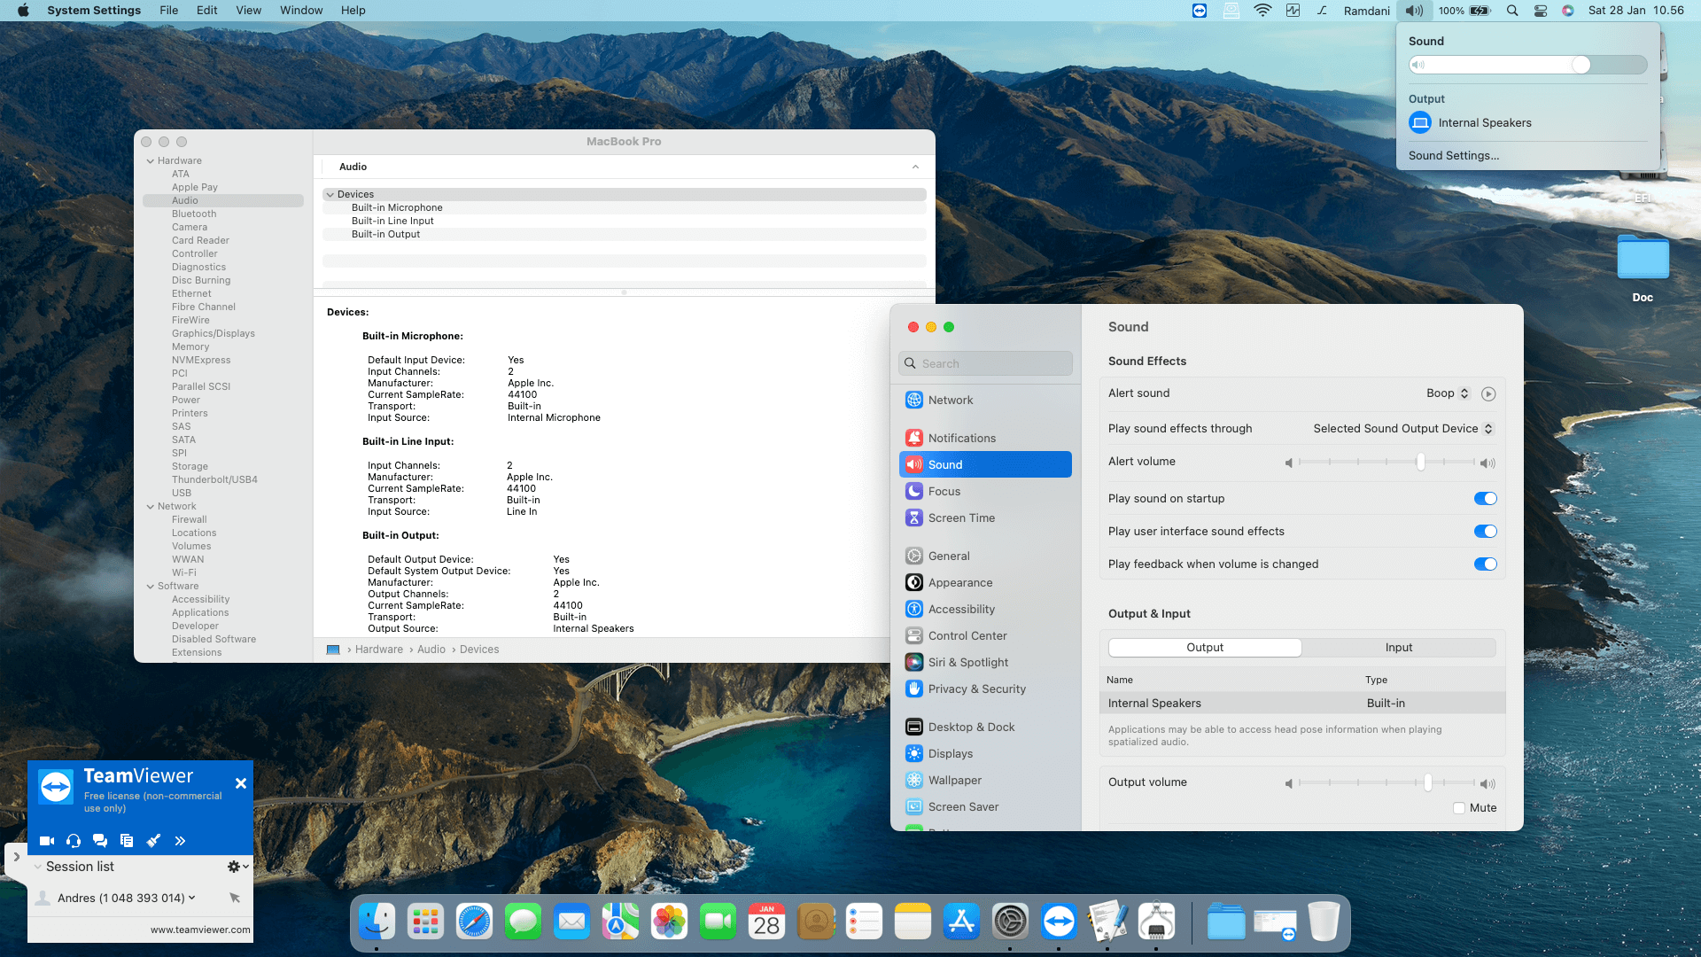Open Play sound effects through dropdown
1701x957 pixels.
[x=1402, y=429]
